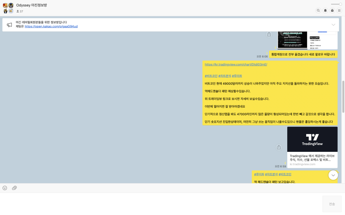Click the message input text area

point(160,204)
